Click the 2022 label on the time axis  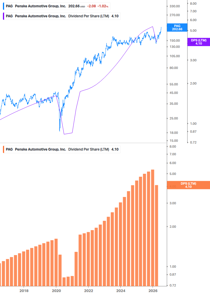click(x=88, y=291)
